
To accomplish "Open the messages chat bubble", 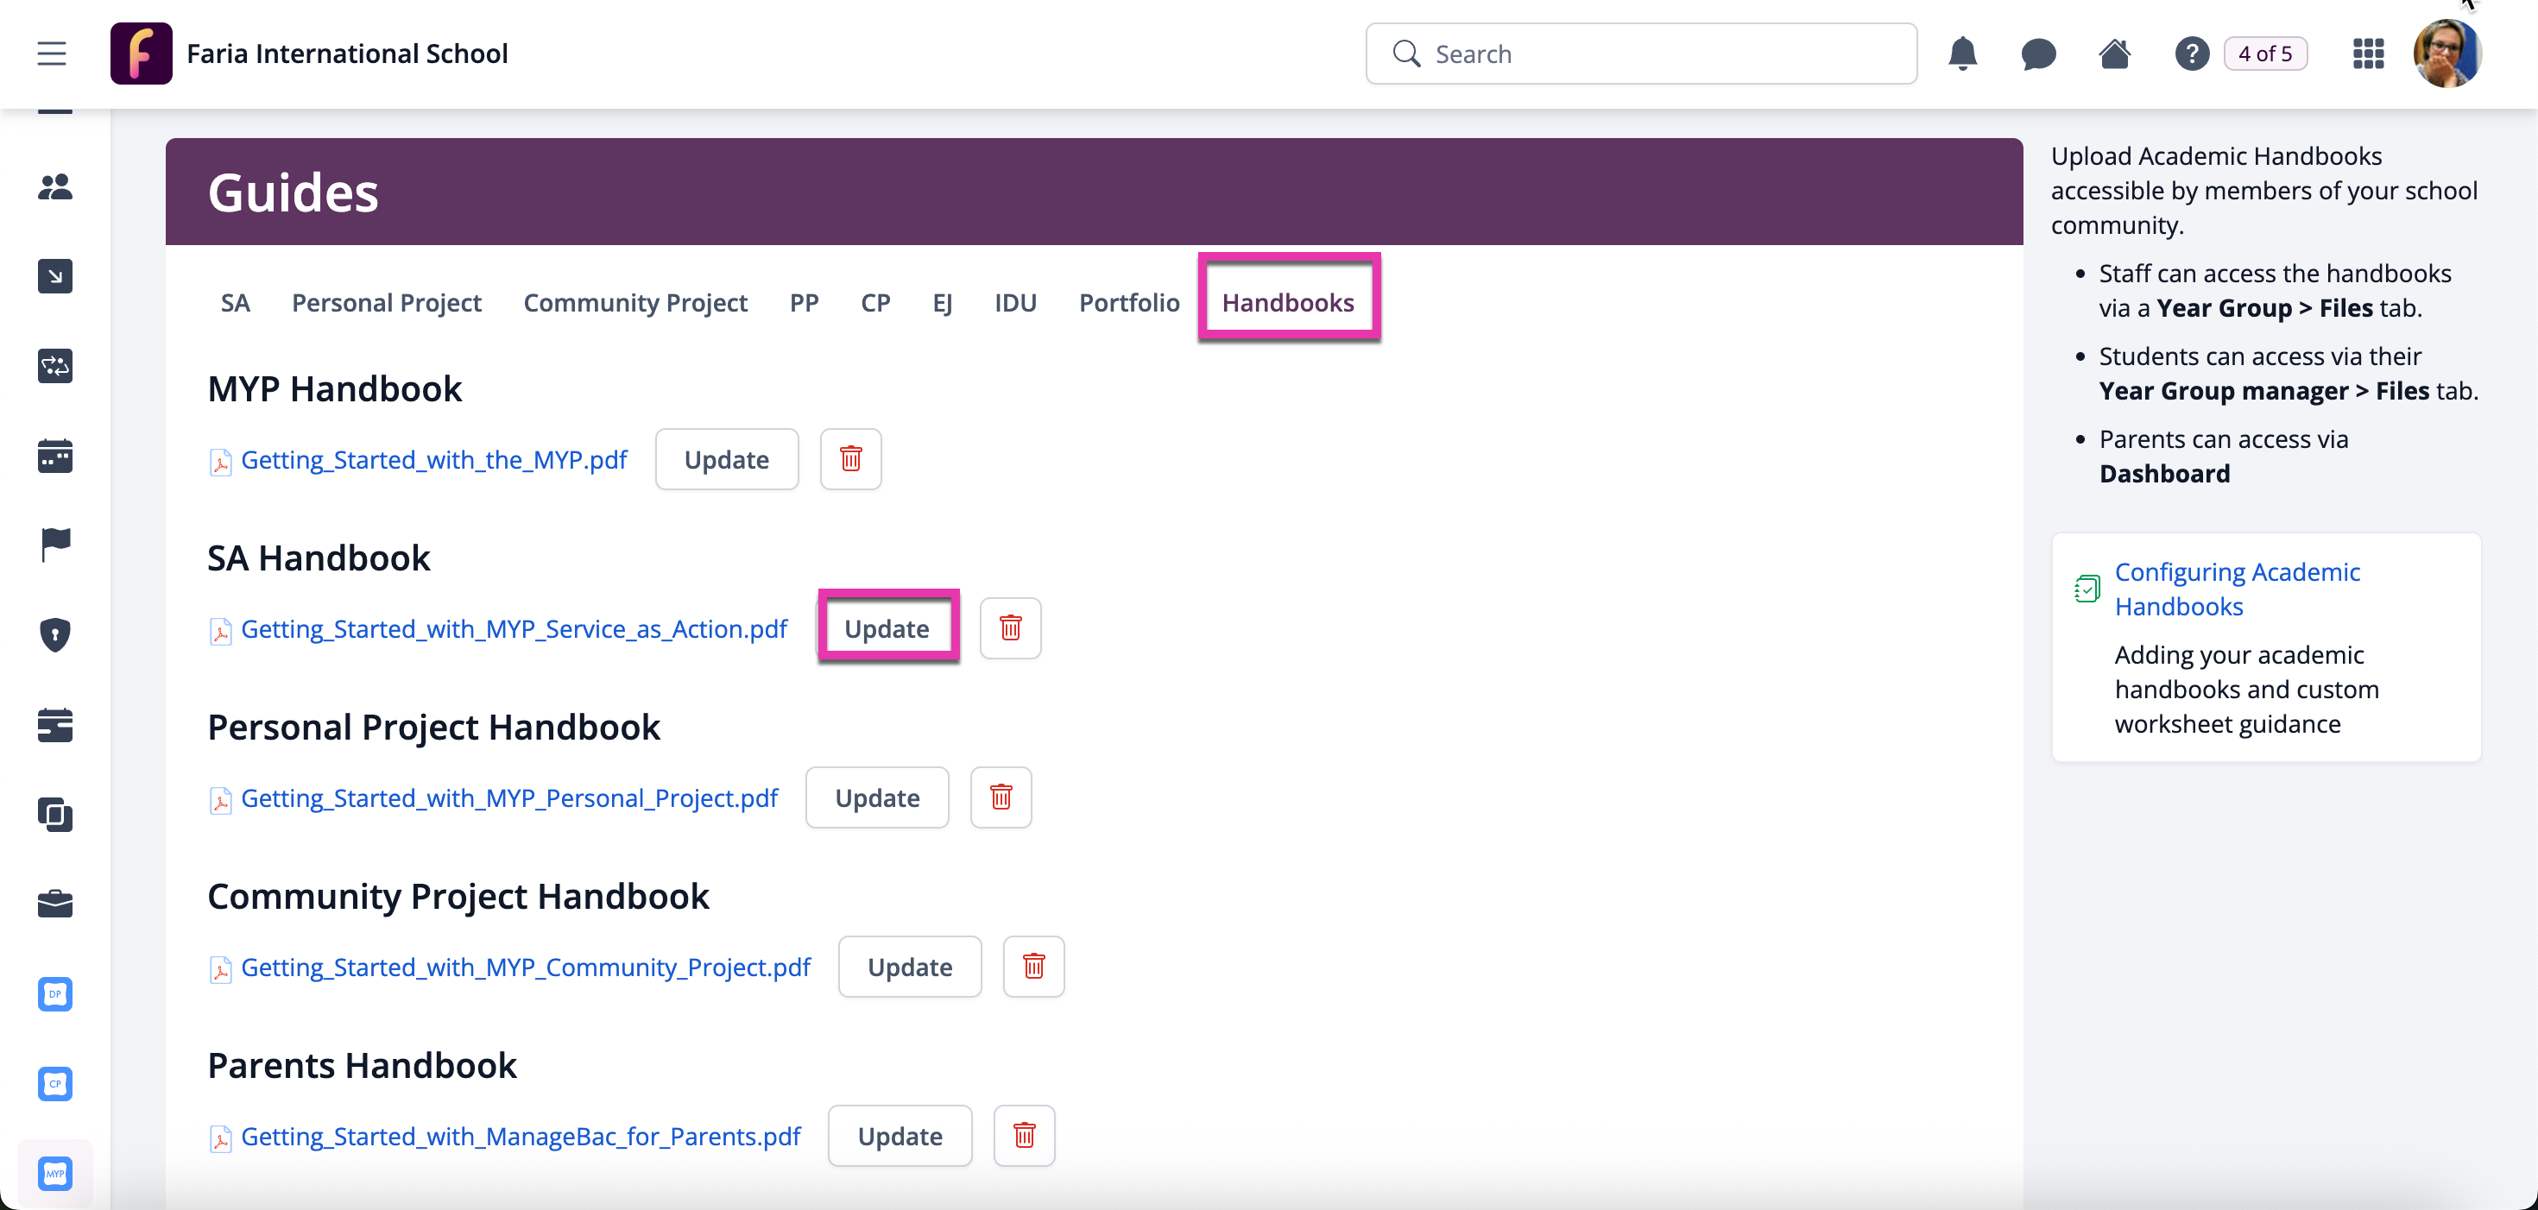I will (x=2037, y=54).
